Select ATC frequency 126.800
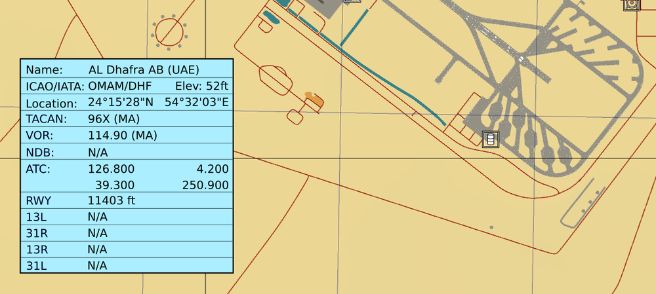The image size is (656, 294). [x=112, y=169]
